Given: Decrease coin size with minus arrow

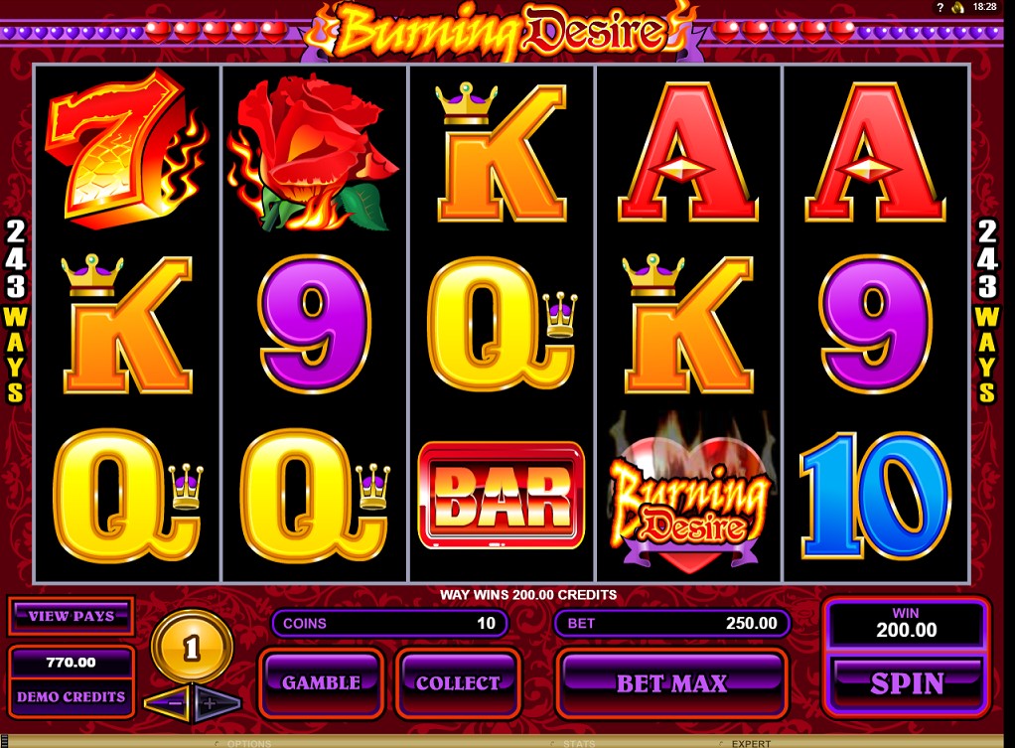Looking at the screenshot, I should click(168, 703).
